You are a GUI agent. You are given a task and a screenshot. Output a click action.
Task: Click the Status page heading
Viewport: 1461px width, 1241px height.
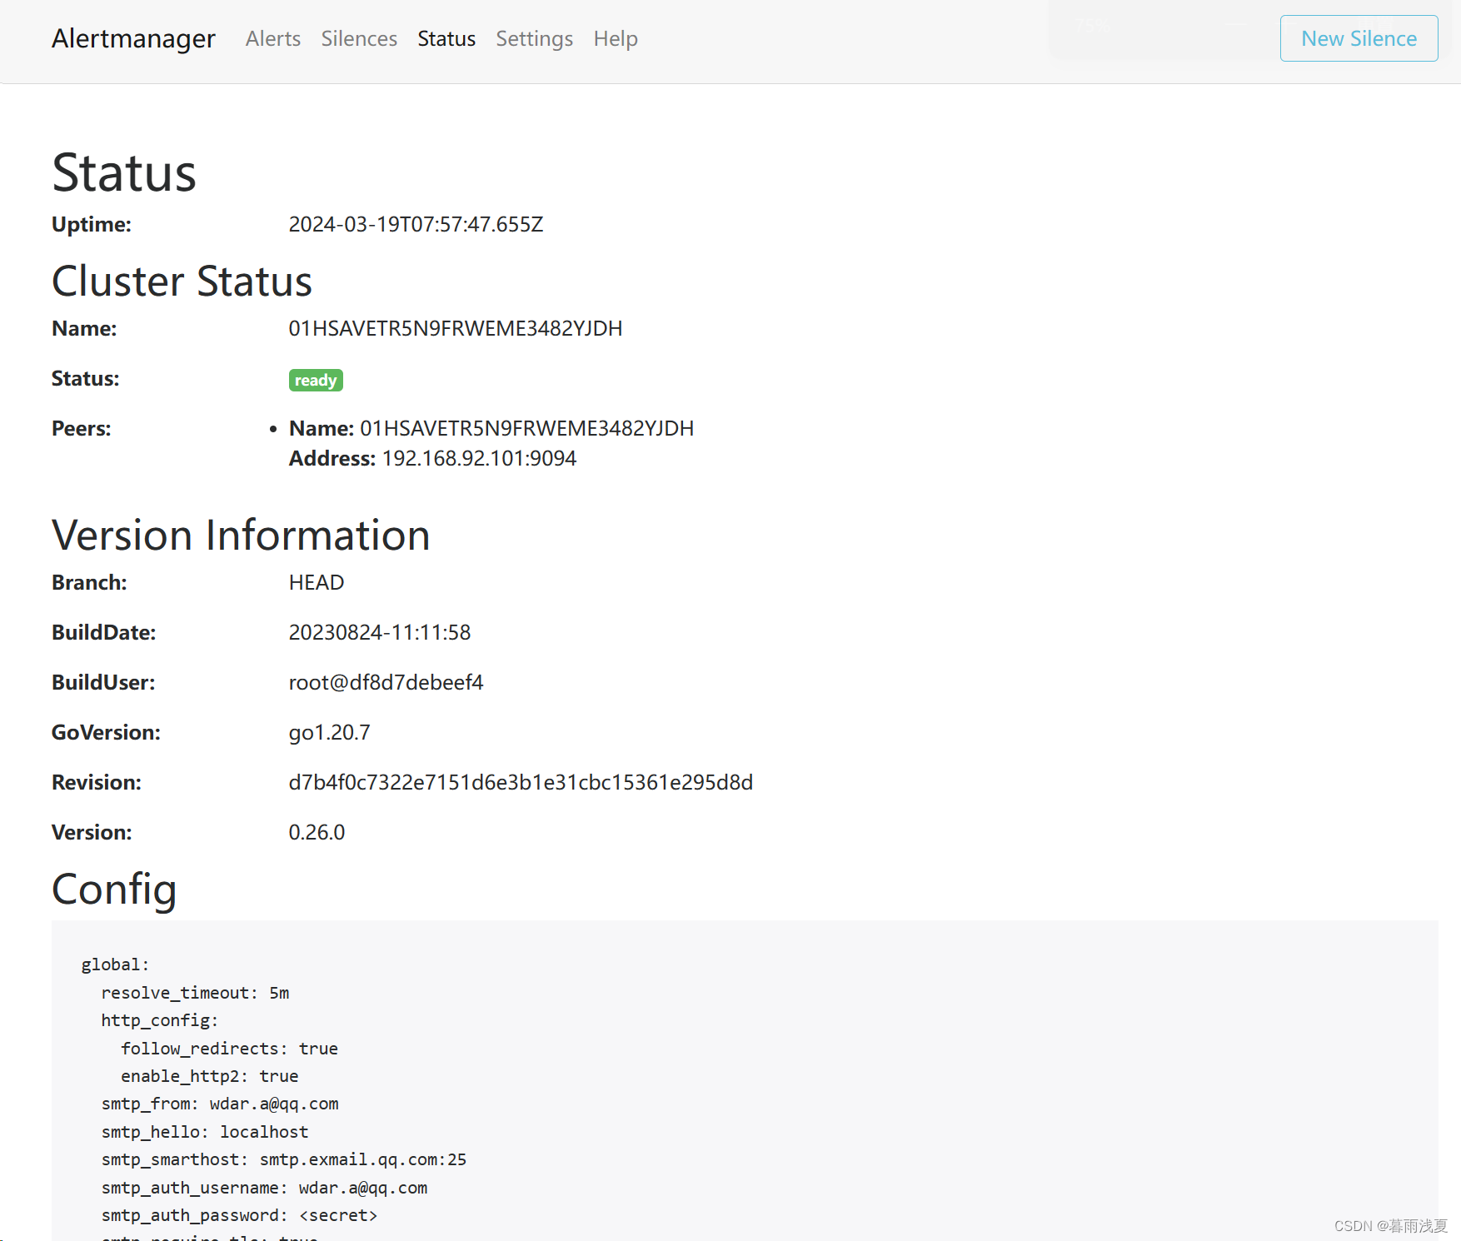click(124, 173)
